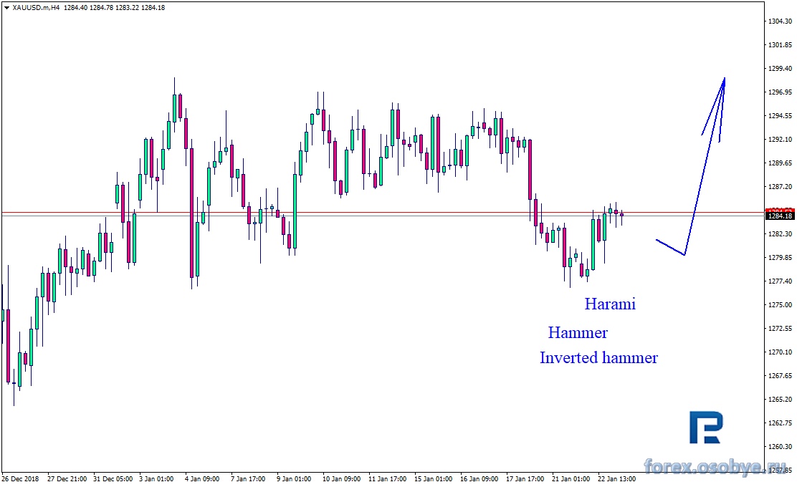The height and width of the screenshot is (487, 797).
Task: Click the 27 Dec 21:00 time label
Action: [67, 479]
